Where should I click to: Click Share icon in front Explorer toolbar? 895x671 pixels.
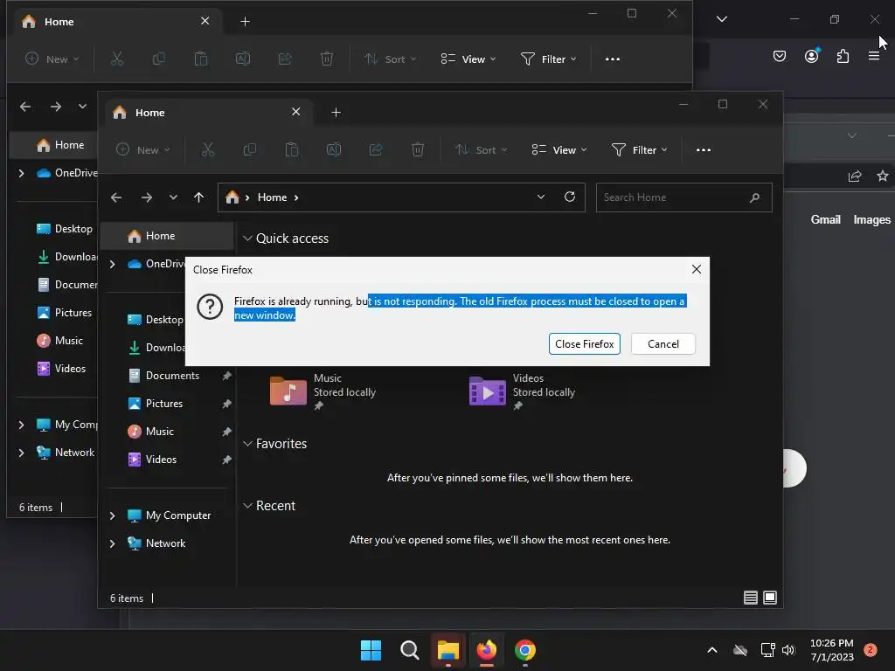376,149
